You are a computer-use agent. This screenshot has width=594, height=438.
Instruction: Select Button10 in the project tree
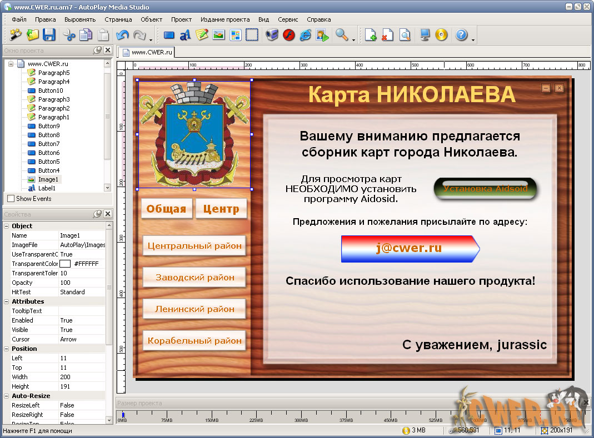tap(50, 90)
